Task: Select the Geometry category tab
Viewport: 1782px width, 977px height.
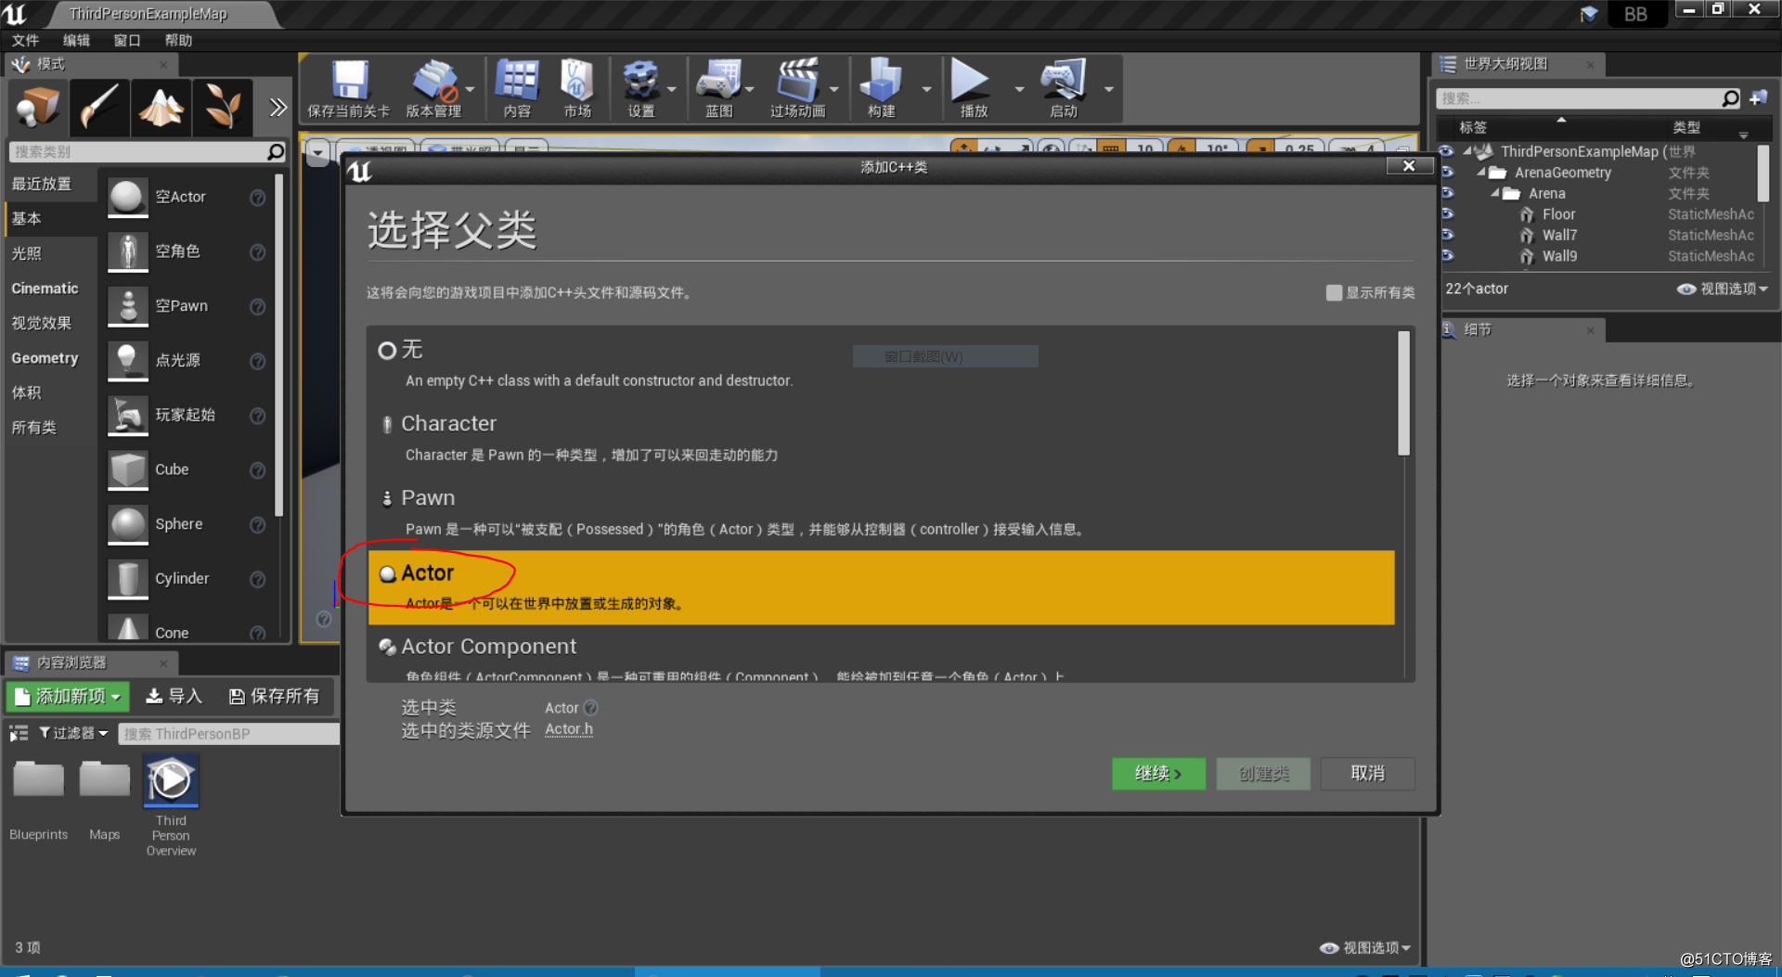Action: [x=51, y=358]
